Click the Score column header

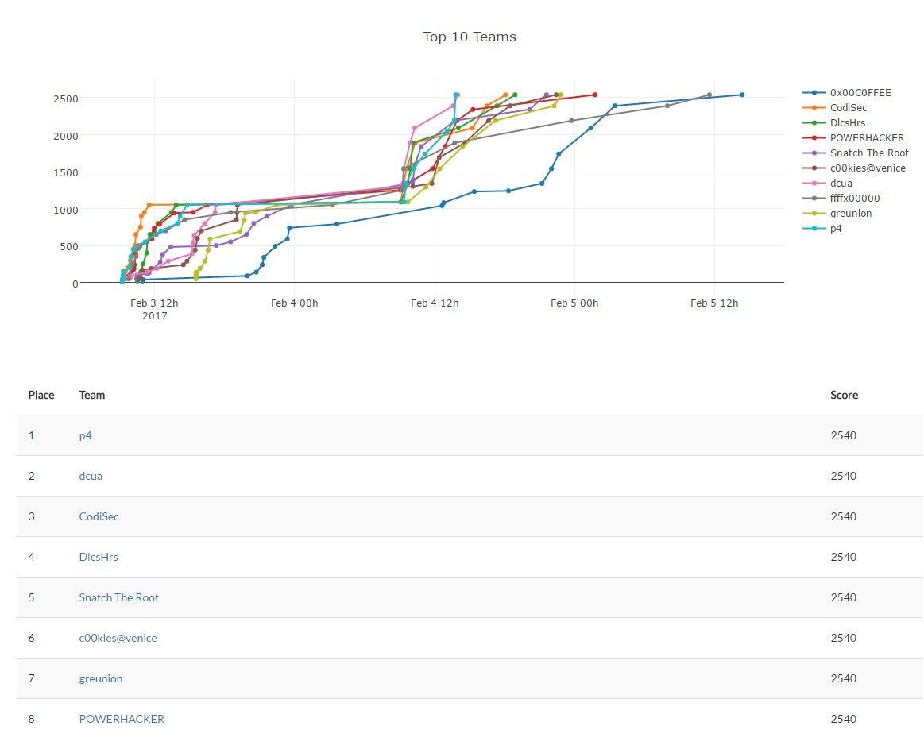coord(844,395)
